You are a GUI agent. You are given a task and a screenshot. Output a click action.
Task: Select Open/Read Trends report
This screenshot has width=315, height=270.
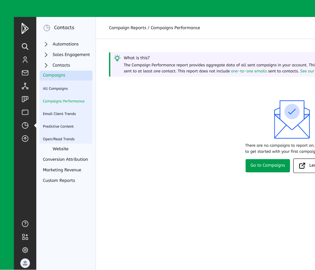(x=59, y=139)
